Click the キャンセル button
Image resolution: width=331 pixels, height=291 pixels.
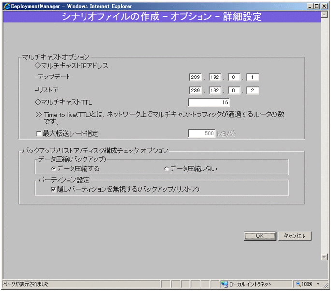295,236
